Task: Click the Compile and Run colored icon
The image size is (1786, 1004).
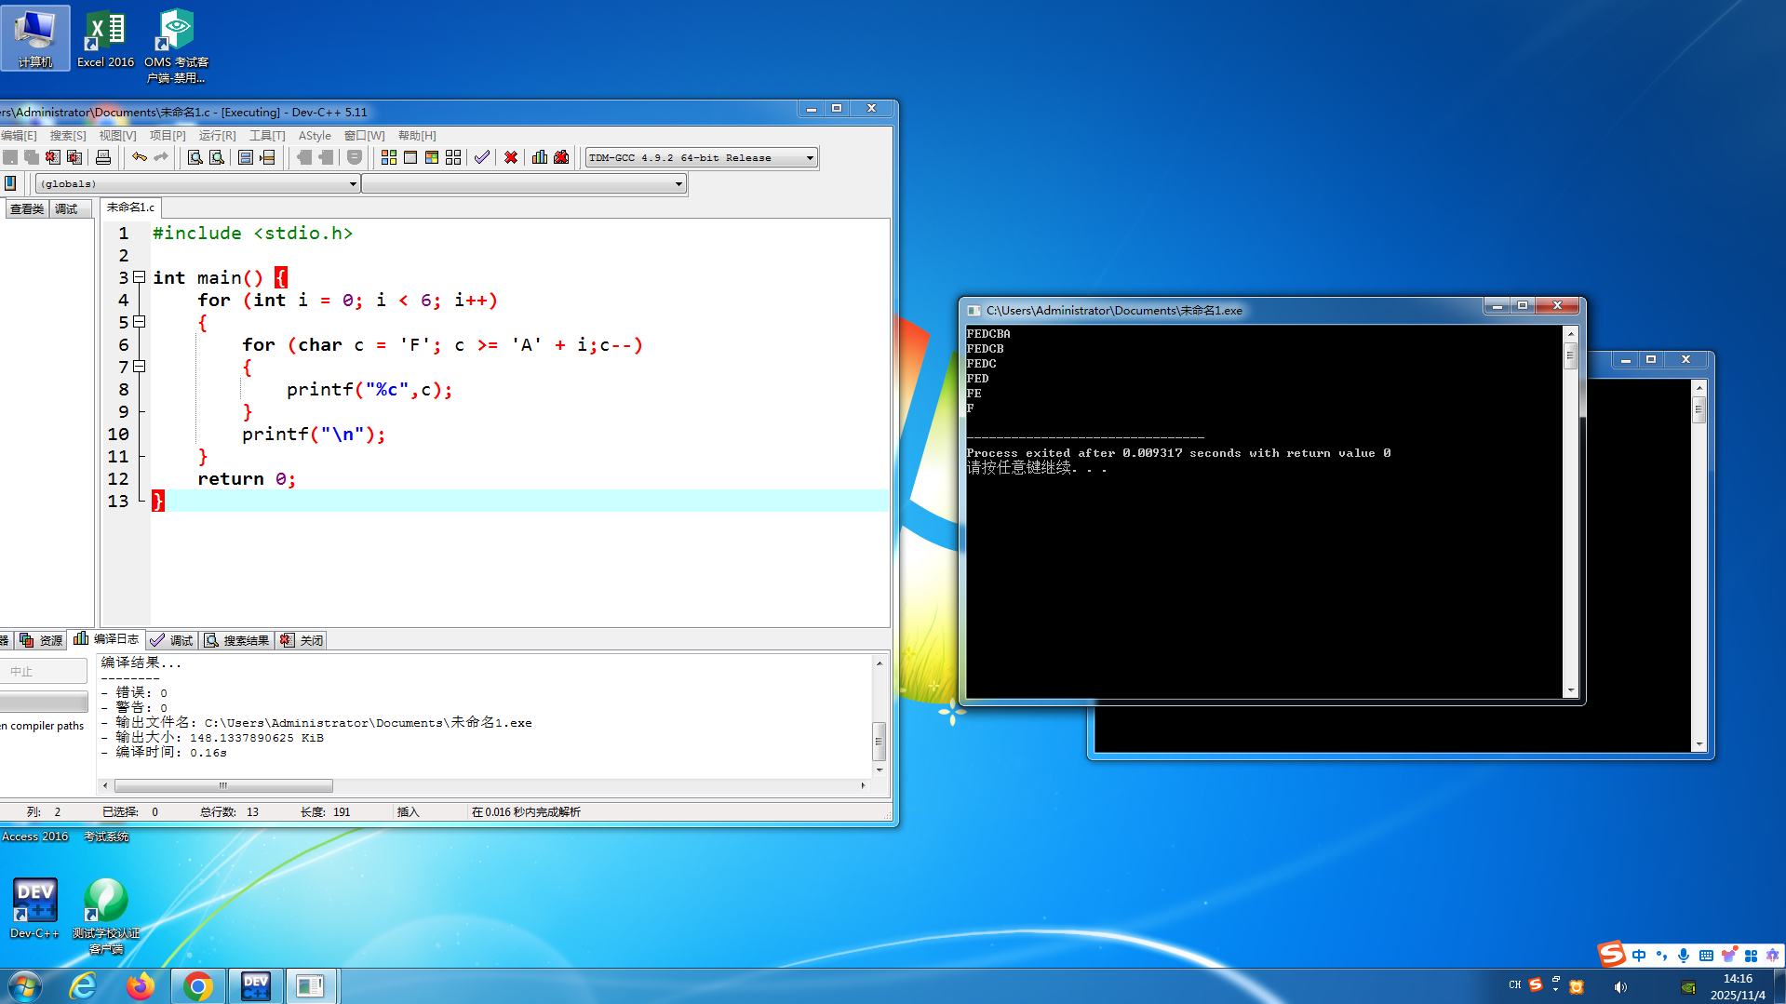Action: 432,157
